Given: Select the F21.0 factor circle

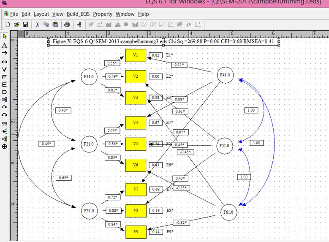Looking at the screenshot, I should 89,144.
